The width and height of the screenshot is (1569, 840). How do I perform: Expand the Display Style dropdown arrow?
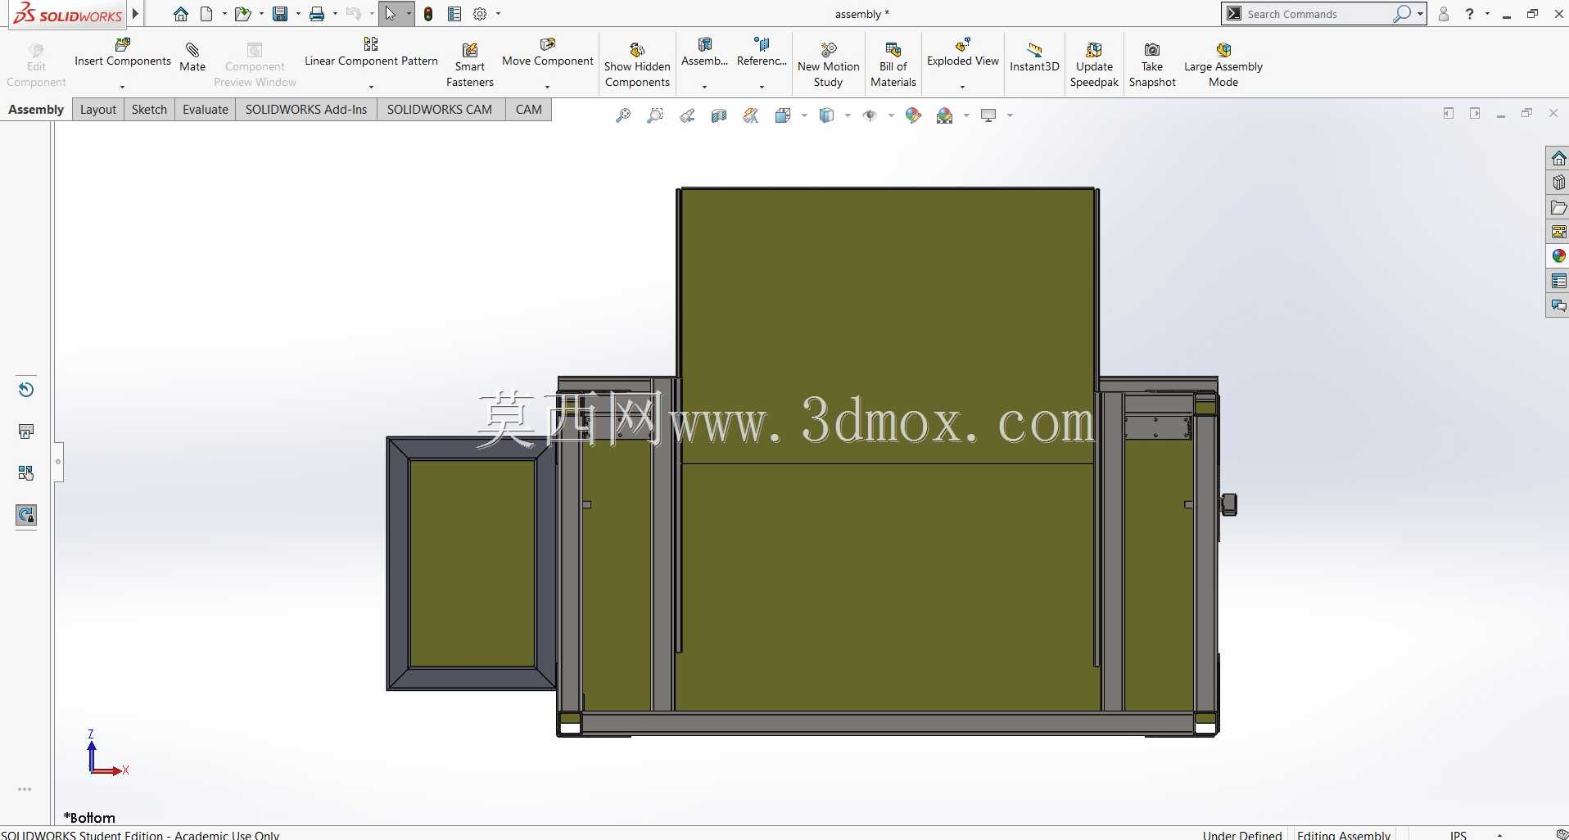[848, 115]
